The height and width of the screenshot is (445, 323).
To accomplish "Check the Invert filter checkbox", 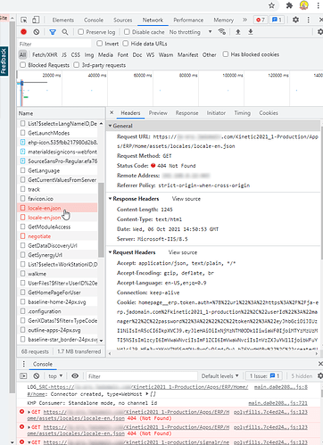I will [100, 44].
